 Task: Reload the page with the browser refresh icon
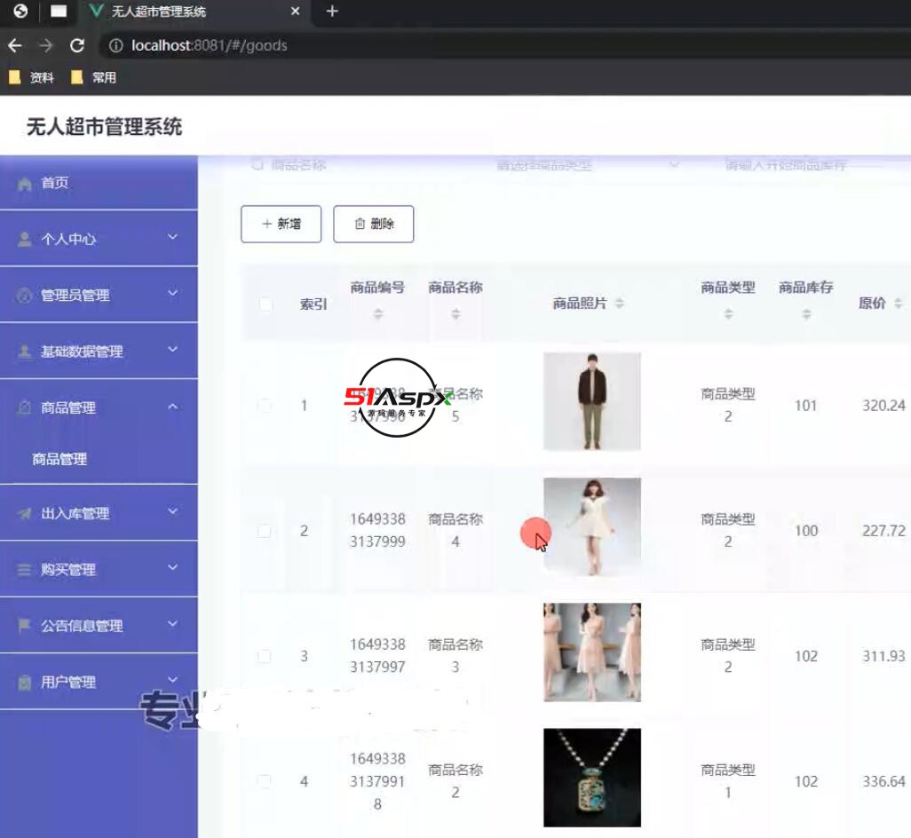click(x=77, y=45)
